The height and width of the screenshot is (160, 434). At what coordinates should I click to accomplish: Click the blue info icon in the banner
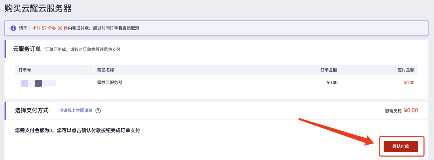tap(13, 28)
